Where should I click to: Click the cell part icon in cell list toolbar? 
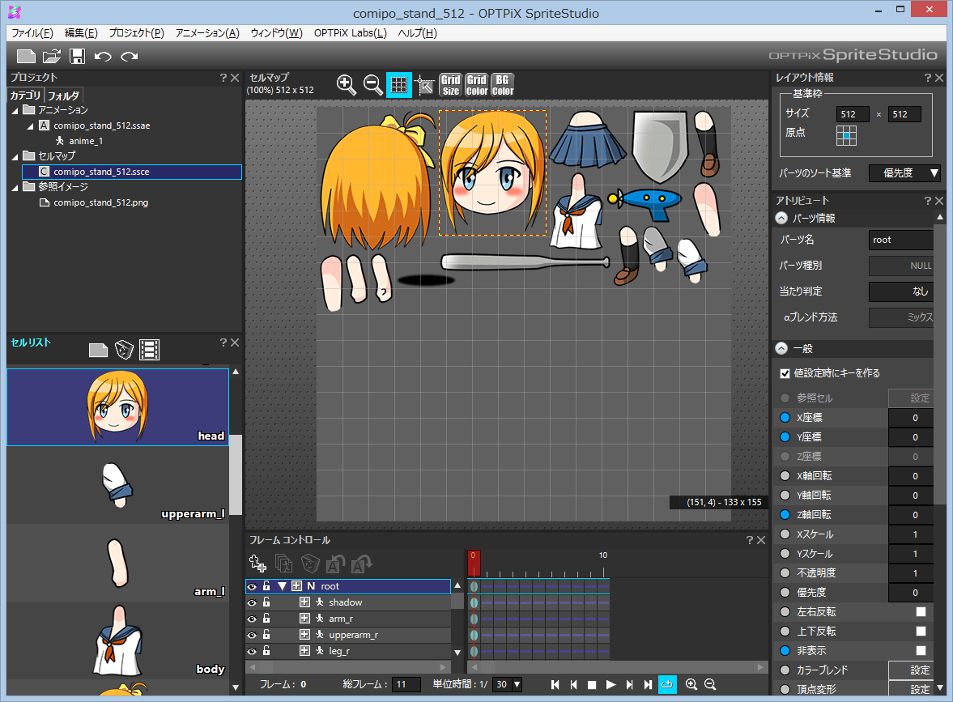tap(124, 350)
